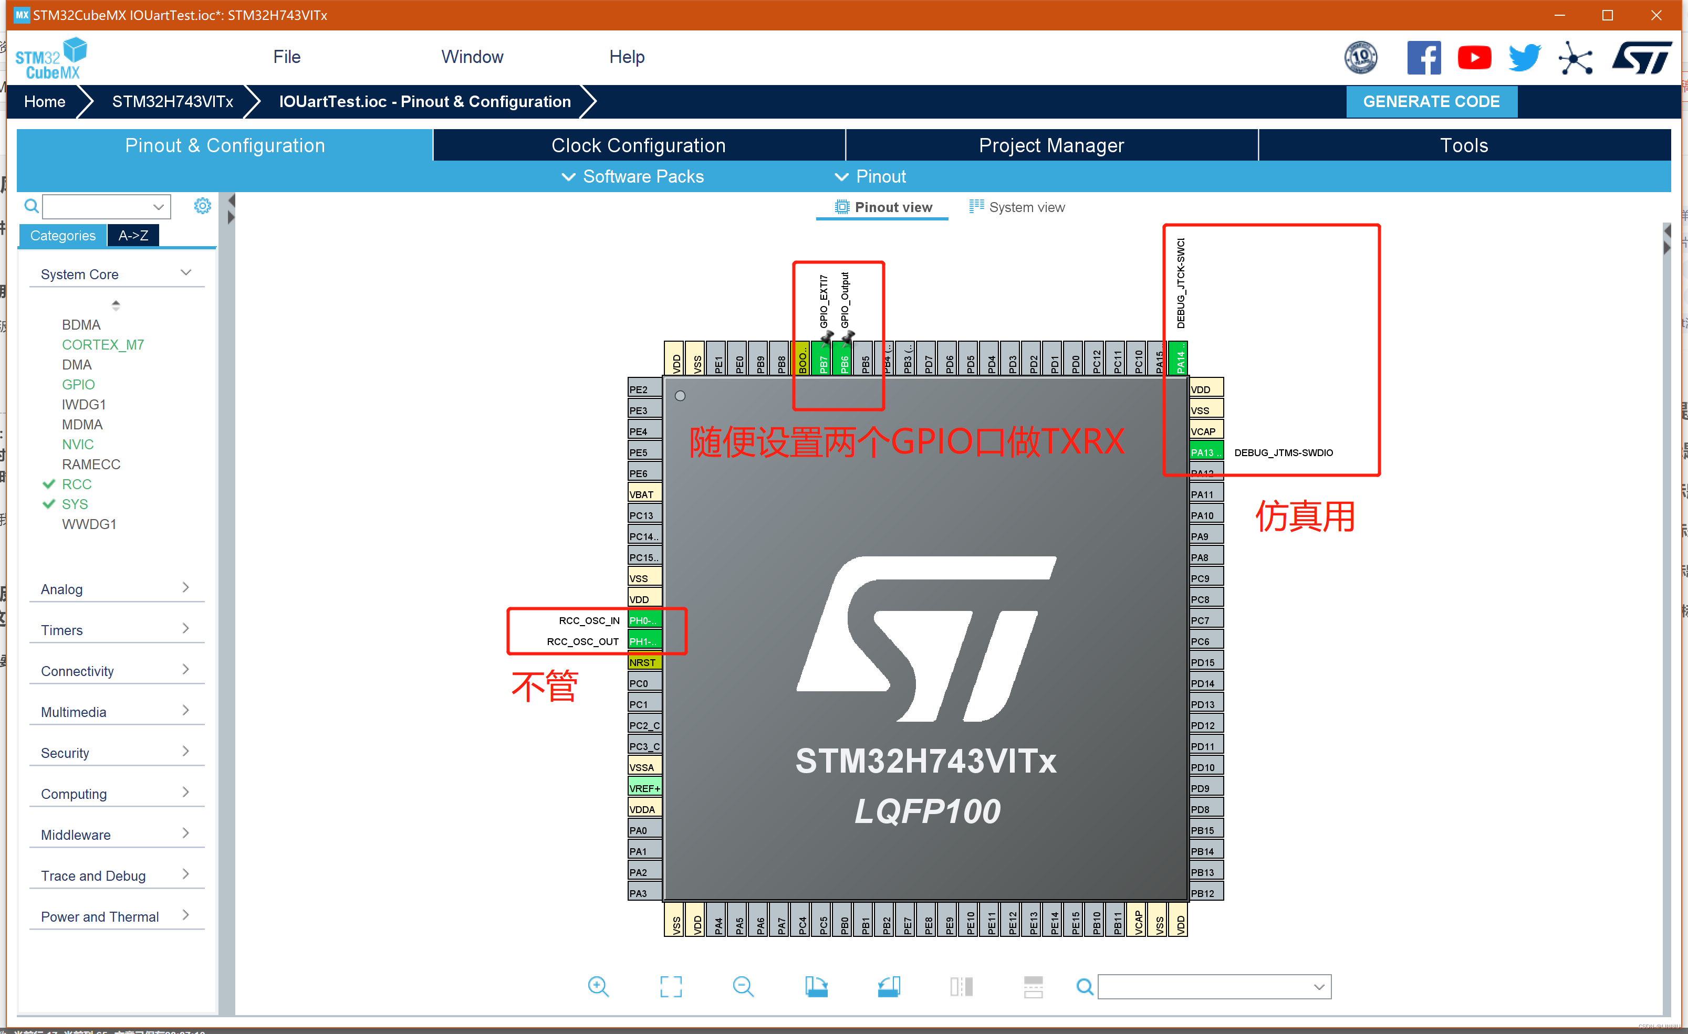This screenshot has width=1688, height=1034.
Task: Fit the chip view to screen
Action: 671,986
